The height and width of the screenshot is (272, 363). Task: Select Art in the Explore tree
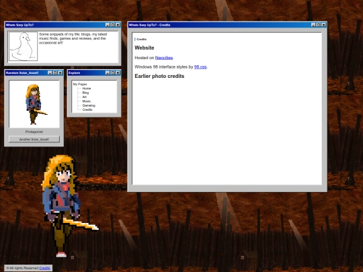tap(85, 97)
